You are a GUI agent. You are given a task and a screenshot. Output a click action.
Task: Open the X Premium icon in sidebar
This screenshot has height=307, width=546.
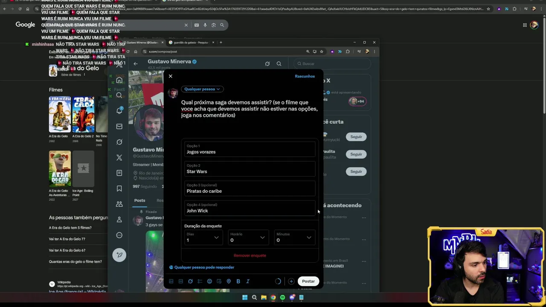119,157
